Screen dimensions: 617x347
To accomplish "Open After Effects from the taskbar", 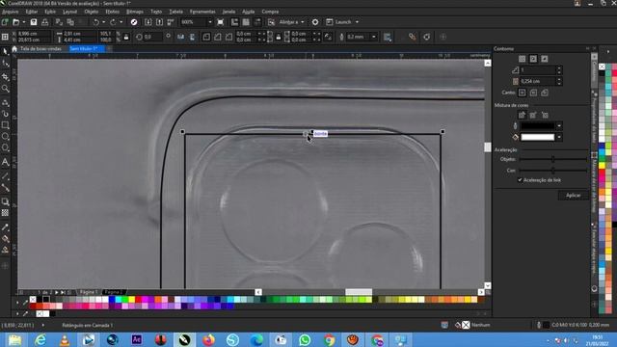I will coord(137,339).
